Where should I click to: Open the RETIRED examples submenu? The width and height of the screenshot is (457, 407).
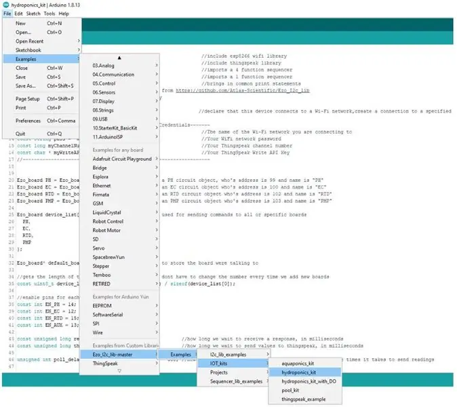click(x=120, y=284)
